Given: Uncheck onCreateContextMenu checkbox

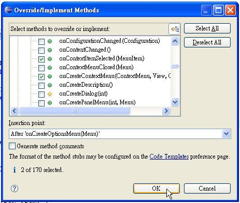Looking at the screenshot, I should click(x=41, y=76).
